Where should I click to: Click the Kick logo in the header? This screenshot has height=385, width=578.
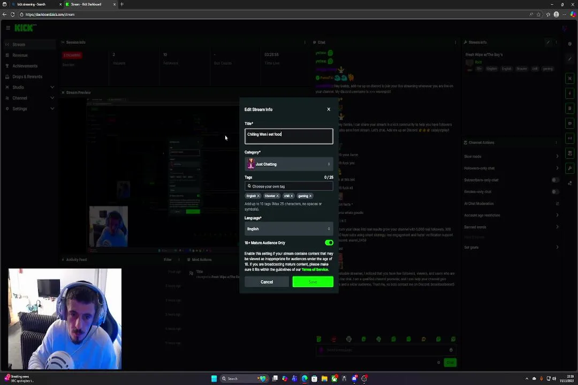point(25,28)
